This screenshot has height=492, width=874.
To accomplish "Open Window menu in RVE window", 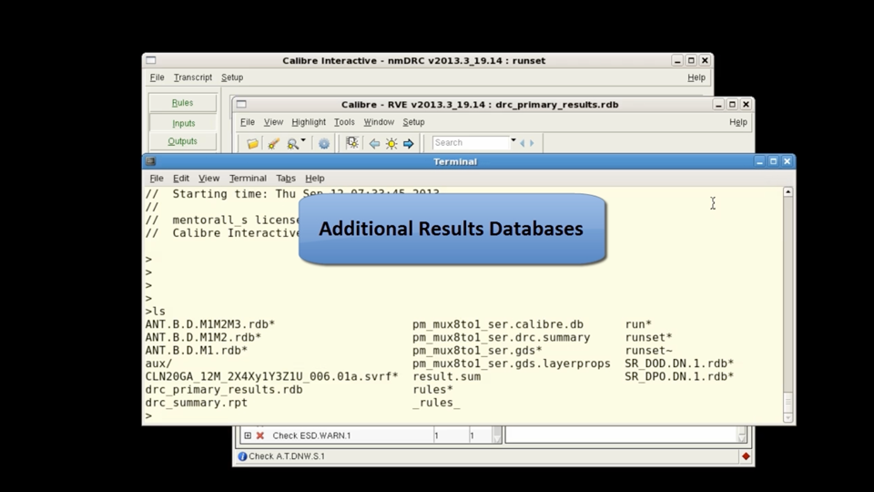I will [379, 122].
